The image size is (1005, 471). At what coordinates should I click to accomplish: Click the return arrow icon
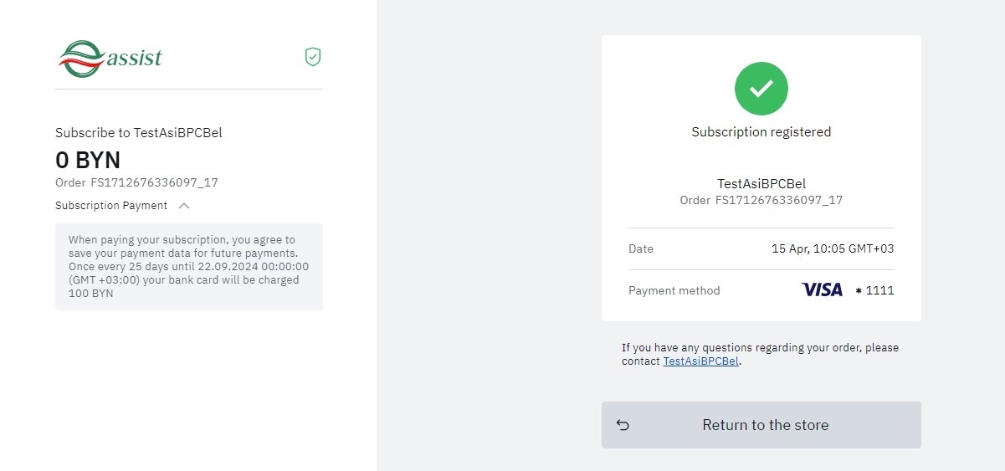click(623, 425)
